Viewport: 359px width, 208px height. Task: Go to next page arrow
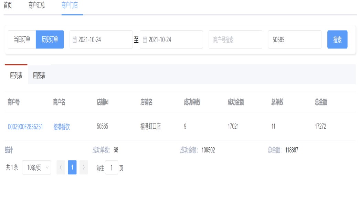[x=84, y=167]
